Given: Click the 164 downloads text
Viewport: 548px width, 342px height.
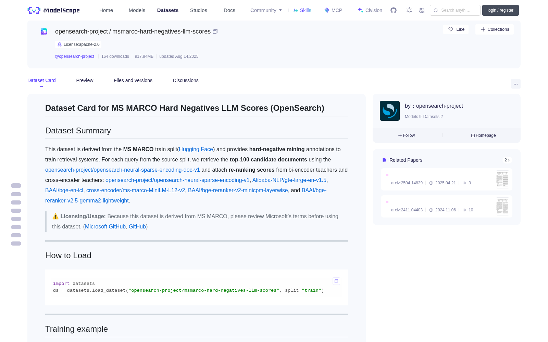Looking at the screenshot, I should tap(115, 56).
